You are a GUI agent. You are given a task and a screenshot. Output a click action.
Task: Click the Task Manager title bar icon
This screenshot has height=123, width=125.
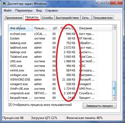pos(4,3)
